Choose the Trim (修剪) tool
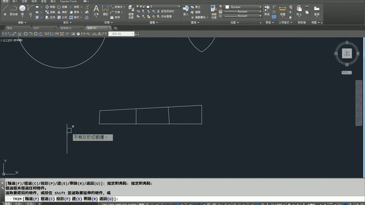Viewport: 365px width, 205px height. pos(75,7)
